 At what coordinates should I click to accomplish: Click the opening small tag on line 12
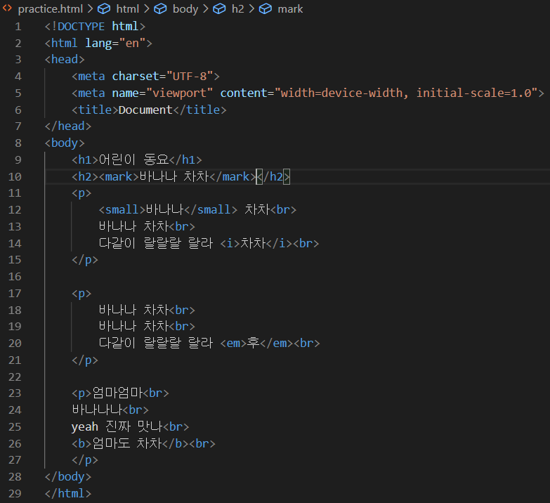pyautogui.click(x=122, y=210)
